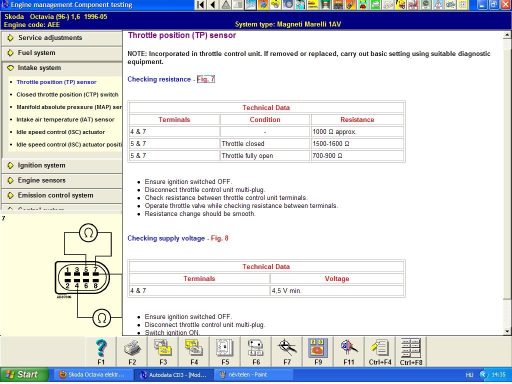The height and width of the screenshot is (384, 512).
Task: Click Checking supply voltage heading
Action: [x=166, y=238]
